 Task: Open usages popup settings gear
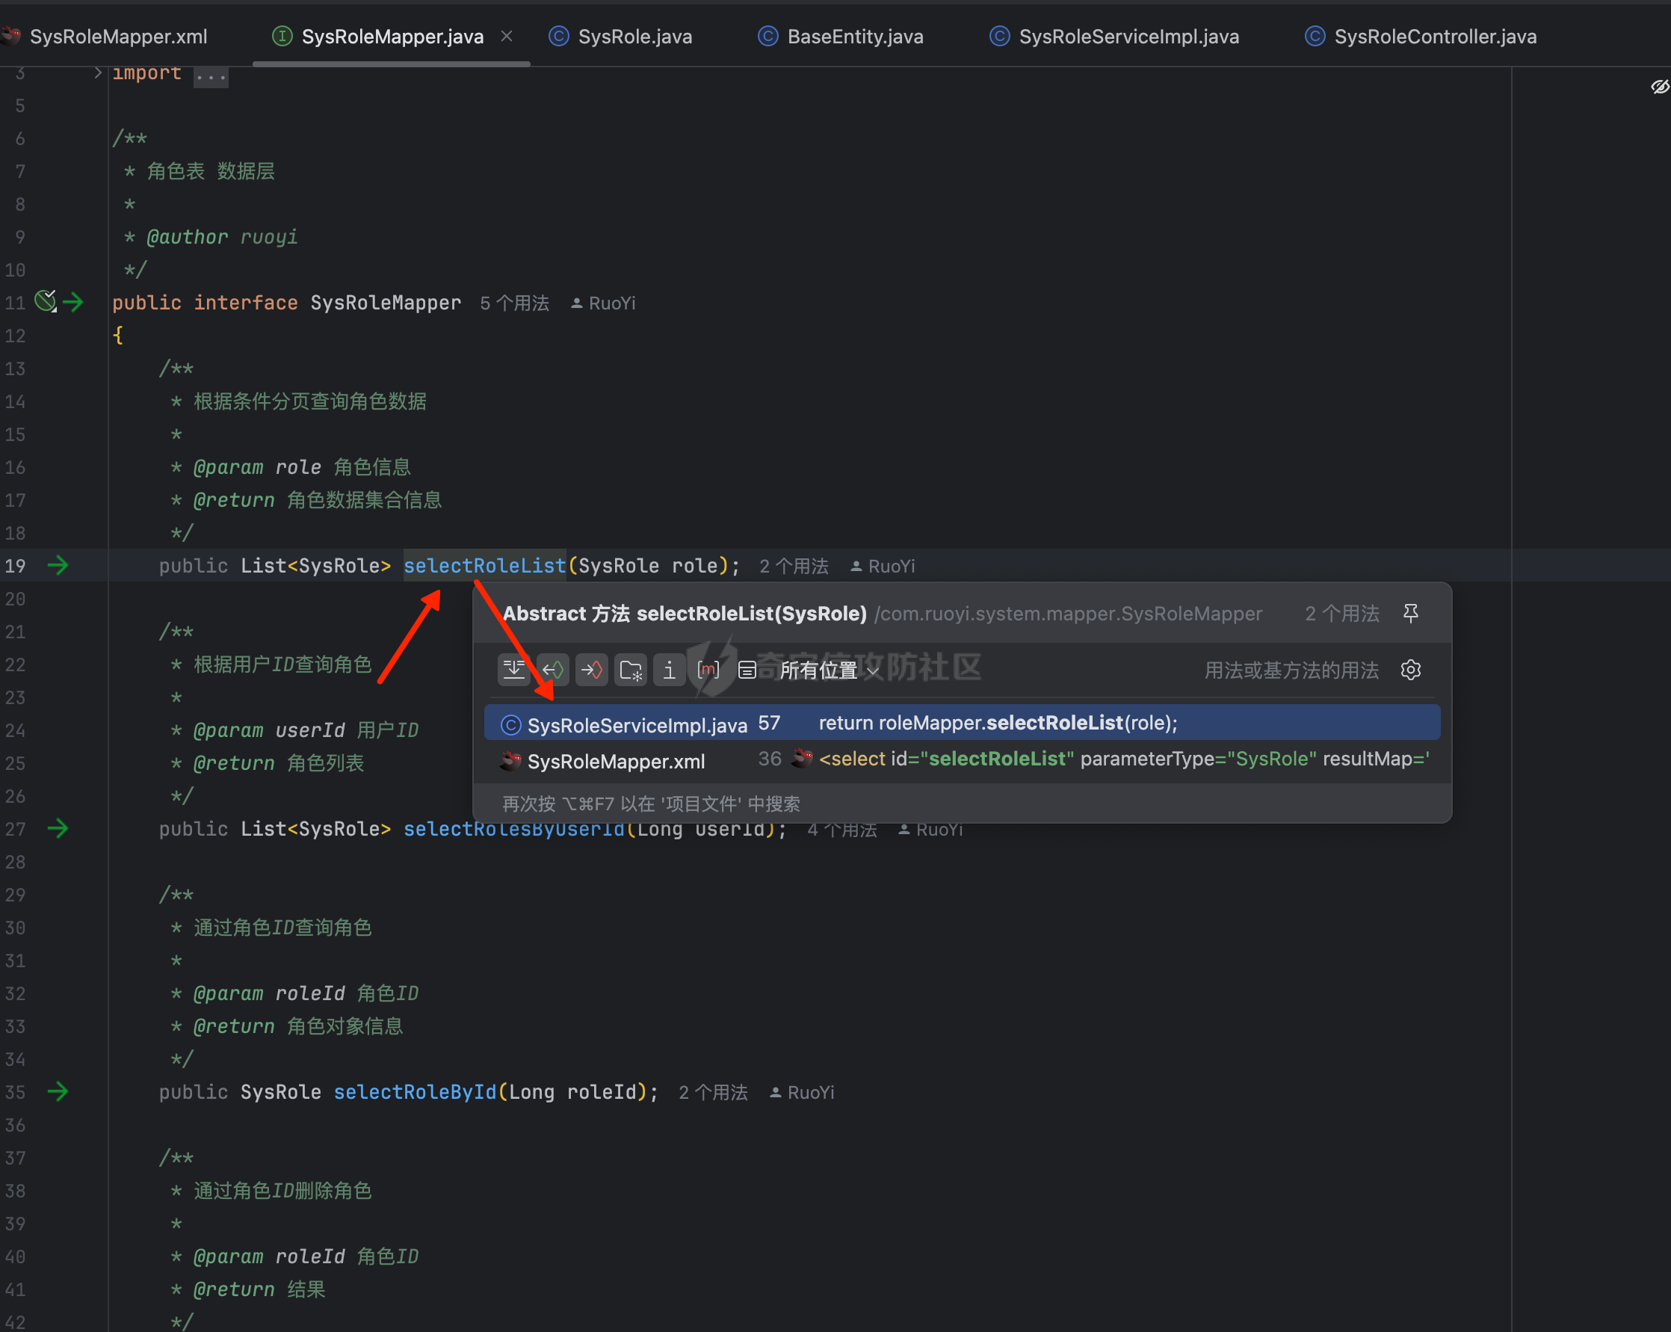coord(1409,670)
